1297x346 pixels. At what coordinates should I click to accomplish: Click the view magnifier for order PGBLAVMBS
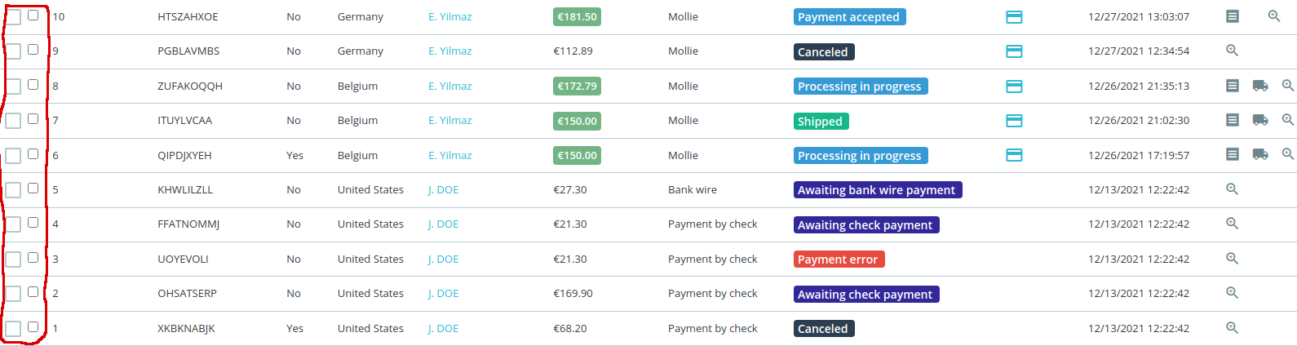coord(1232,51)
